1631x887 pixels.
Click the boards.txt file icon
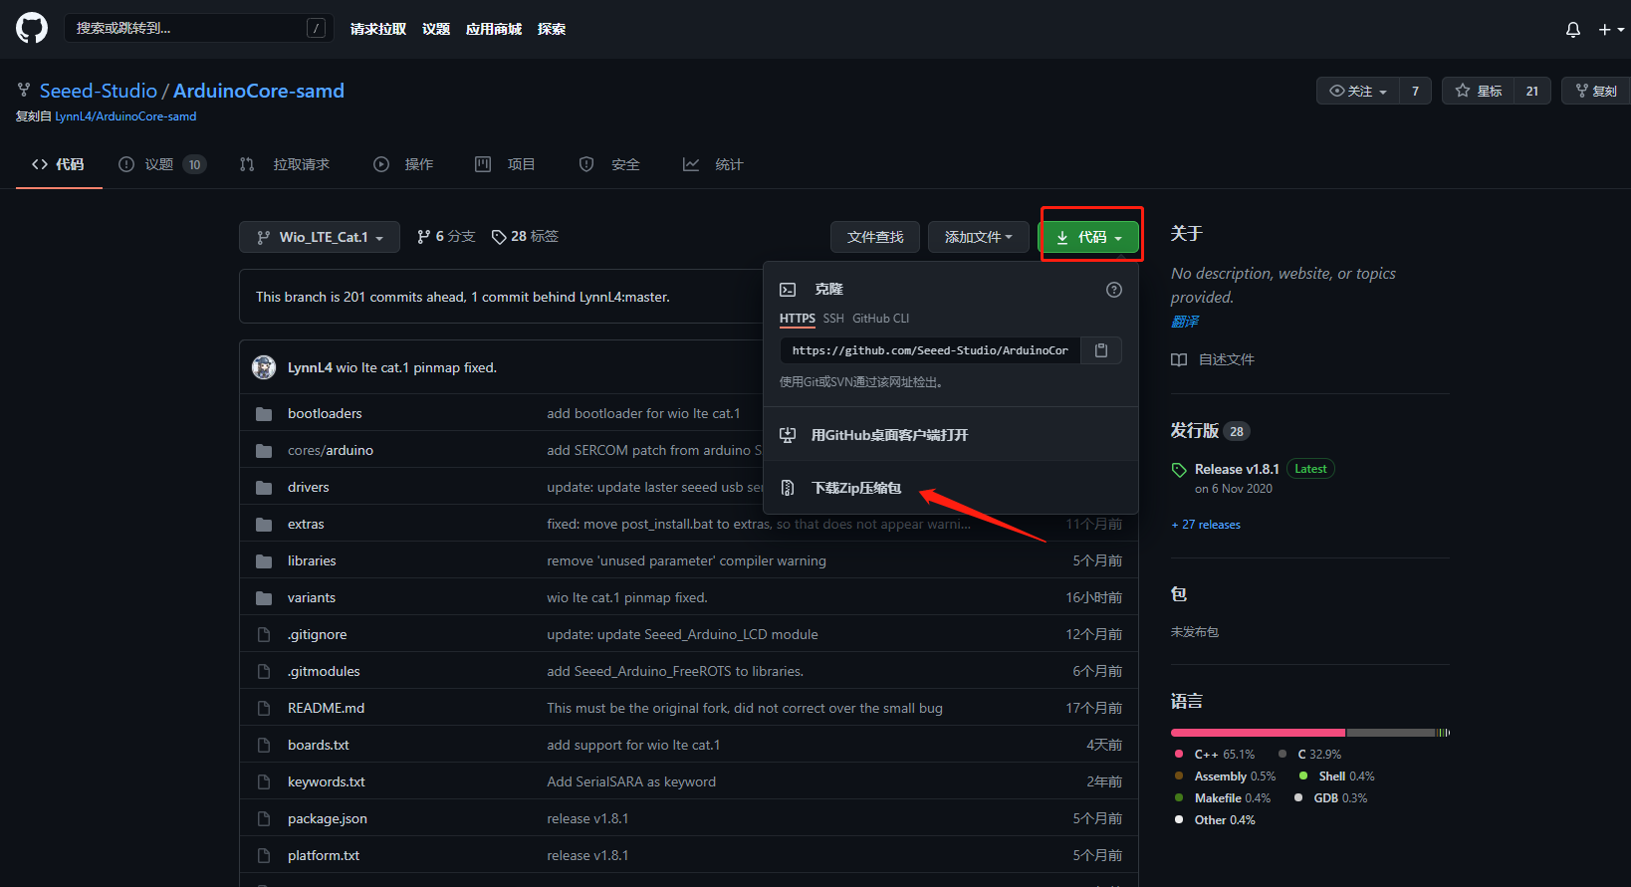(264, 746)
